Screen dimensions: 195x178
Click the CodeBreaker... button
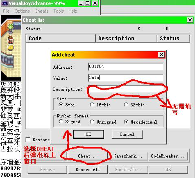coord(168,156)
